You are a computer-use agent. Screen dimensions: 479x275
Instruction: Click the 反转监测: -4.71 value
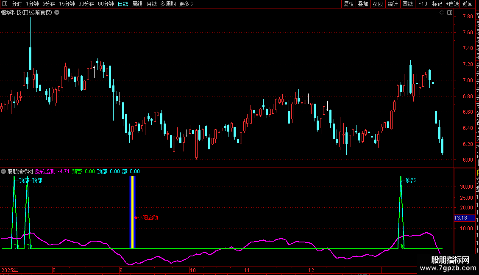pos(52,171)
